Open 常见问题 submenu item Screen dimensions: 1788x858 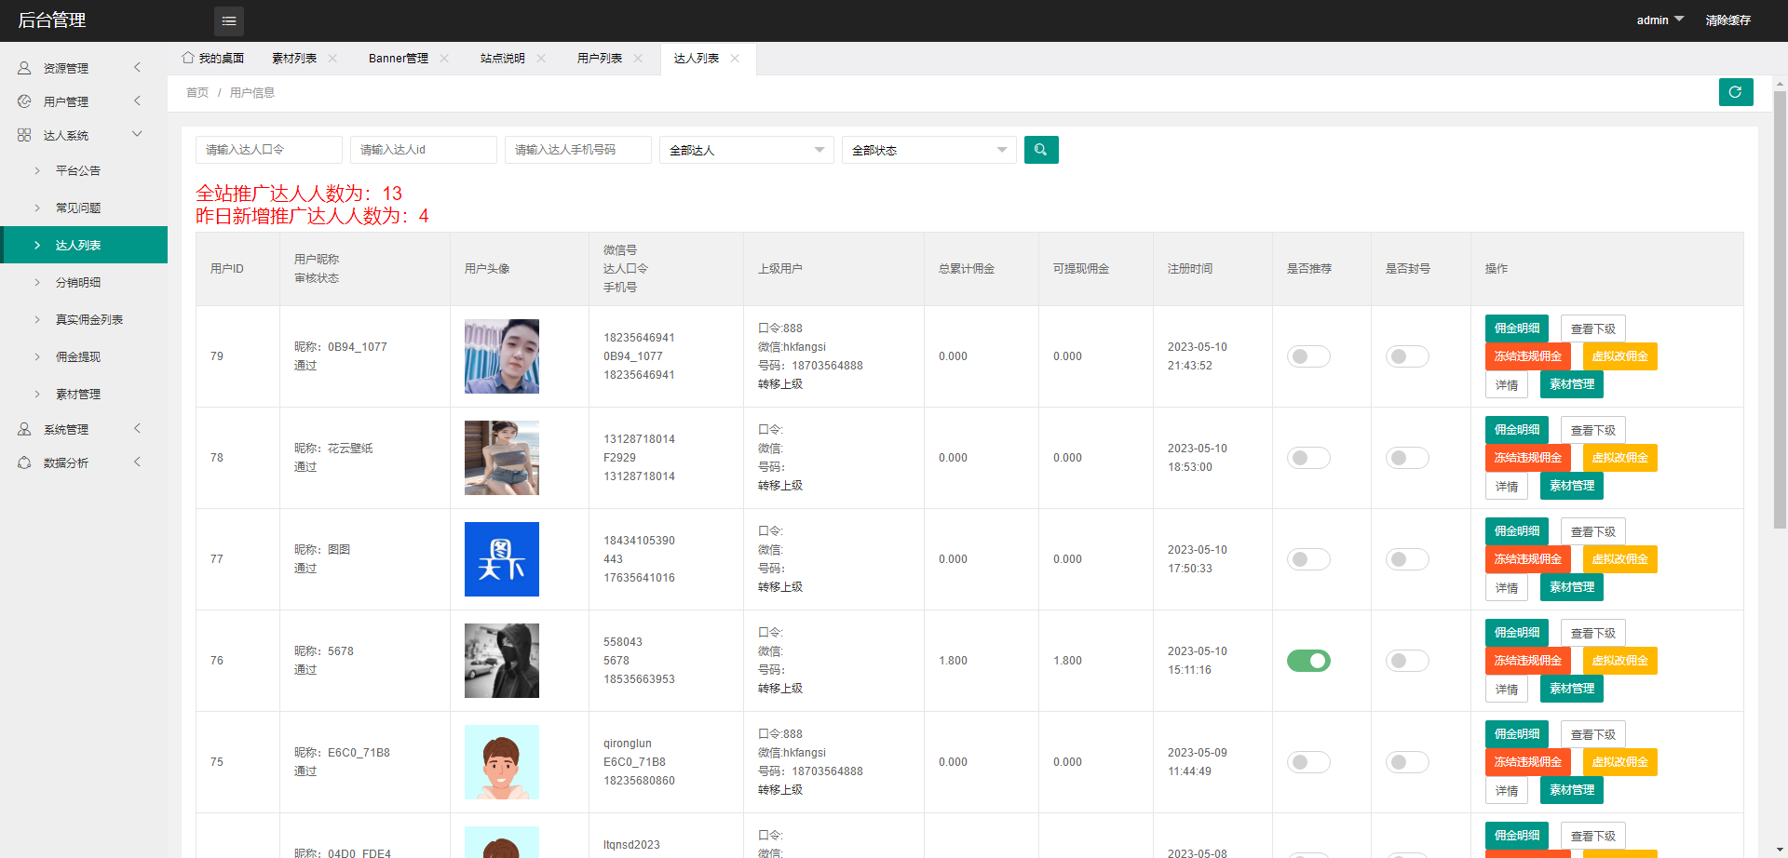pos(84,208)
